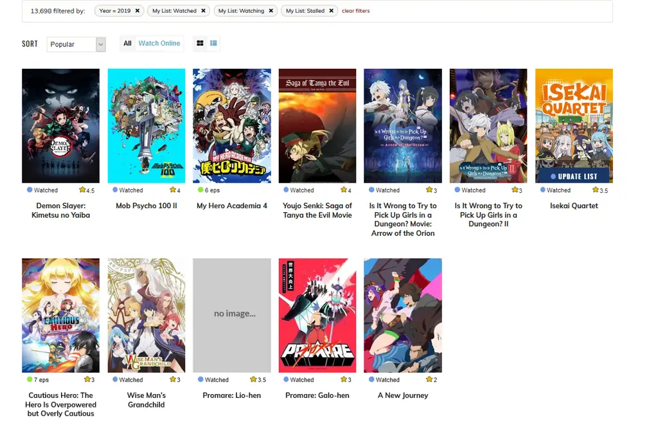The width and height of the screenshot is (658, 421).
Task: Click star rating 3 under Wise Man's Grandchild
Action: coord(175,379)
